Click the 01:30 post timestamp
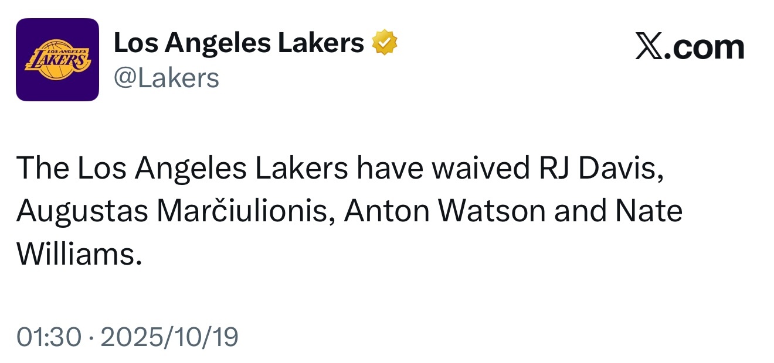774x363 pixels. (x=48, y=337)
